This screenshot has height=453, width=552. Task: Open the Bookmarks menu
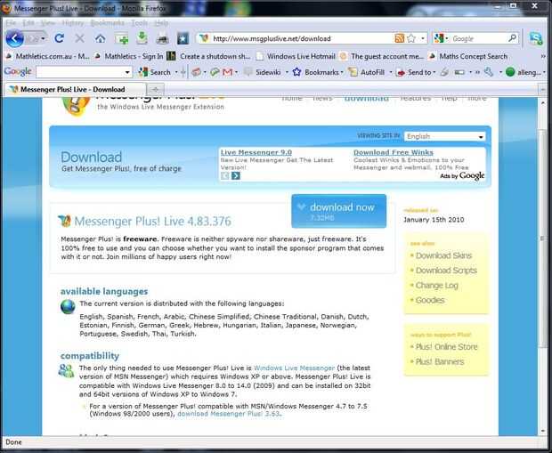(108, 23)
